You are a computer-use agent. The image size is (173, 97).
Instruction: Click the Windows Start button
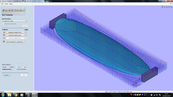tap(3, 95)
